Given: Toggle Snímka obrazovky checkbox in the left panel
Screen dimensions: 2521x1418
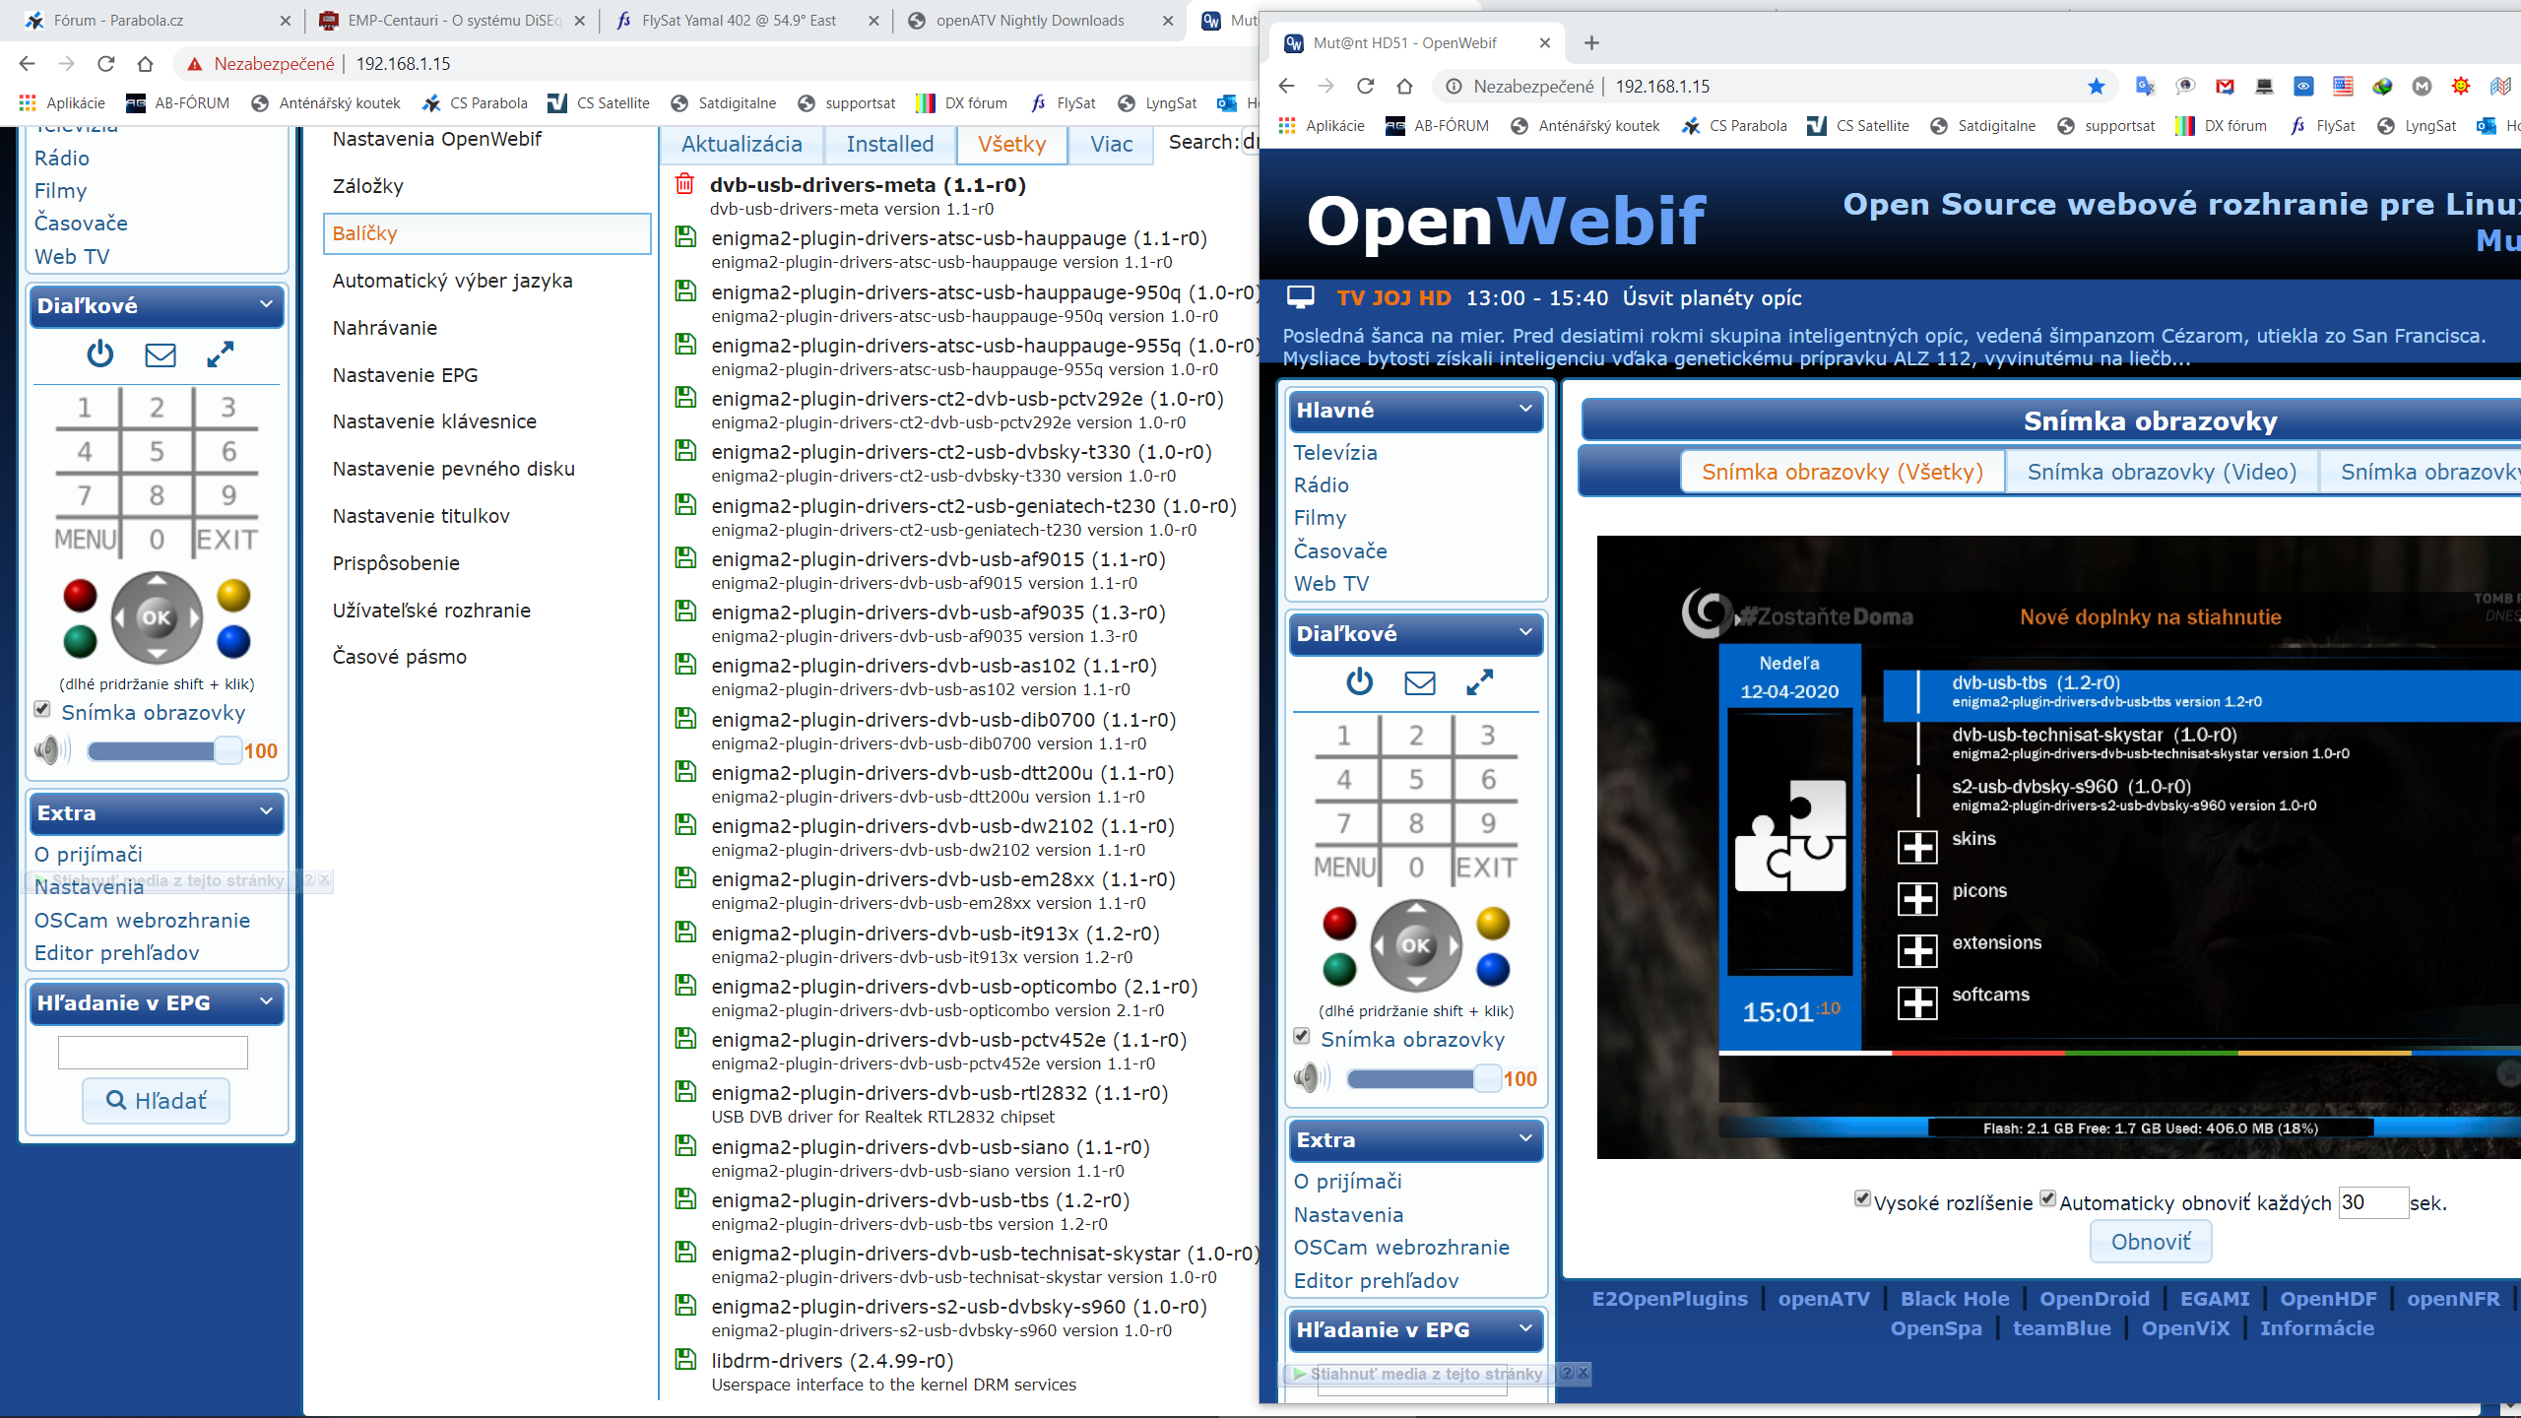Looking at the screenshot, I should tap(42, 709).
